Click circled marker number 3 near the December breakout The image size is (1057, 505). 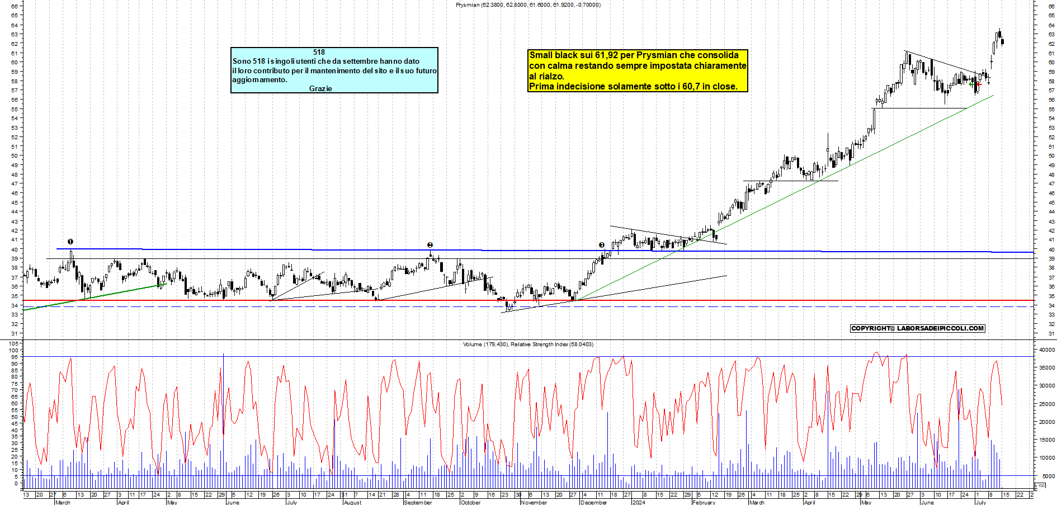[602, 245]
